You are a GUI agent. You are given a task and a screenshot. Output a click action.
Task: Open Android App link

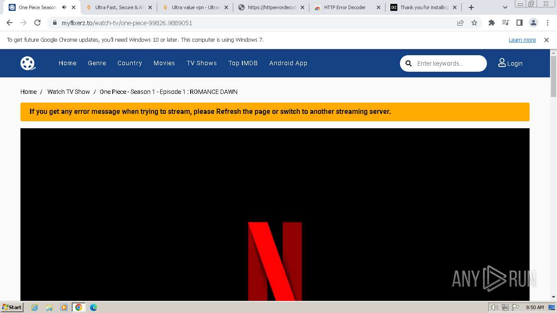tap(288, 63)
